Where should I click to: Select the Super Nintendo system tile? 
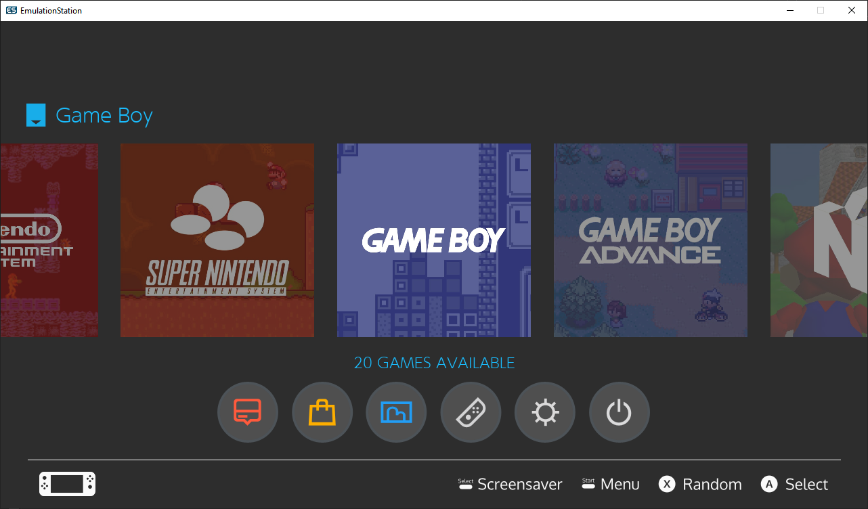pos(217,240)
